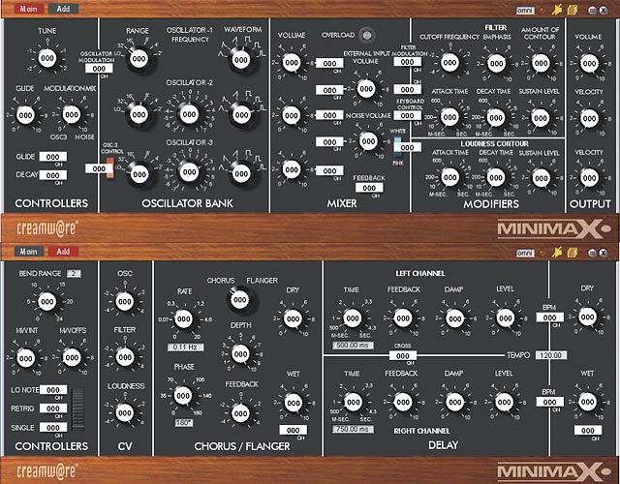The width and height of the screenshot is (620, 484).
Task: Click the plug icon in the bottom panel header
Action: (x=557, y=253)
